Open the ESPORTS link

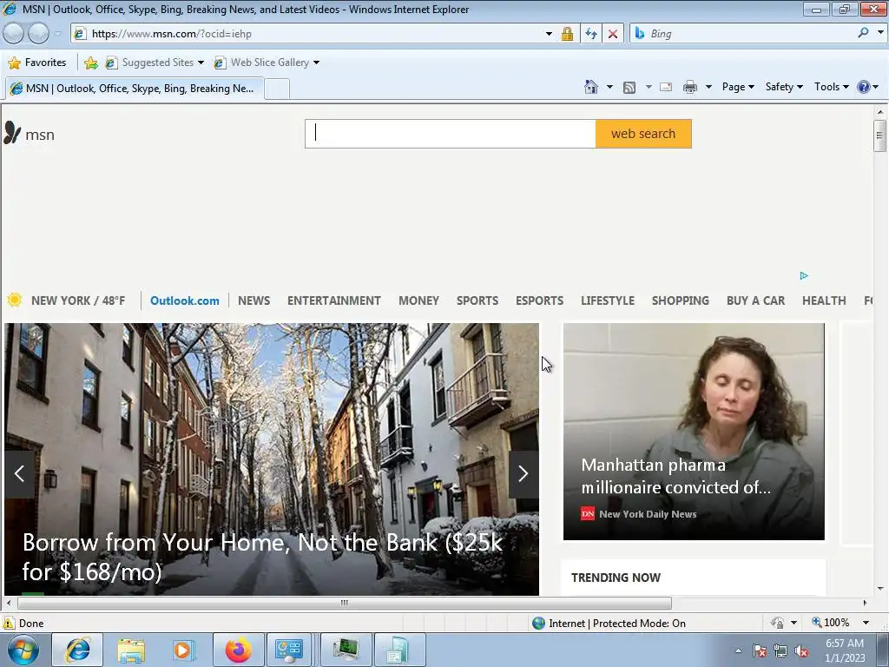539,300
